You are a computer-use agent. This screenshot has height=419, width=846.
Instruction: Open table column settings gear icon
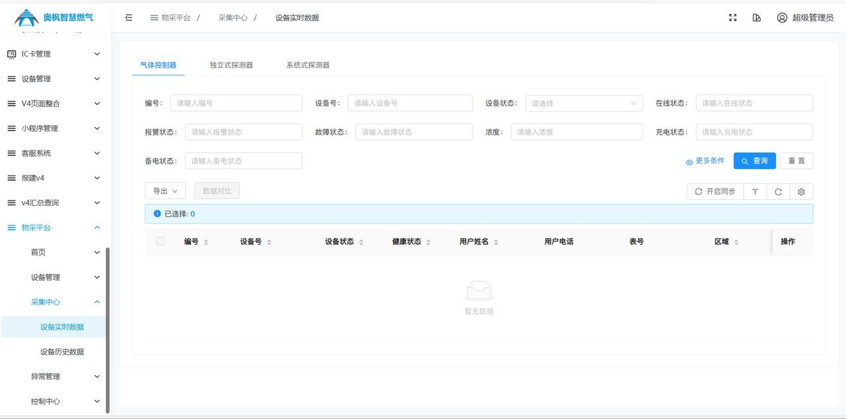(801, 192)
